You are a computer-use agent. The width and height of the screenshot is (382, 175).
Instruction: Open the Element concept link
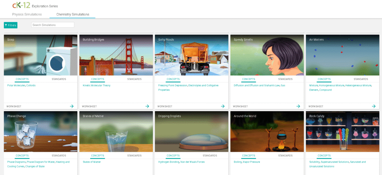coord(313,90)
